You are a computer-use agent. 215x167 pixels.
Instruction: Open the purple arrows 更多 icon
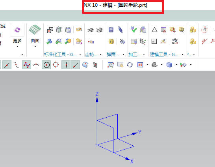17,30
